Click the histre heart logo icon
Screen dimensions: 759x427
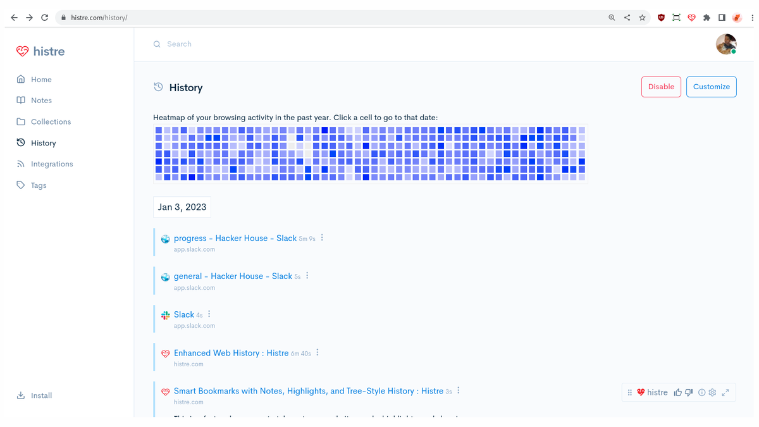pyautogui.click(x=22, y=51)
